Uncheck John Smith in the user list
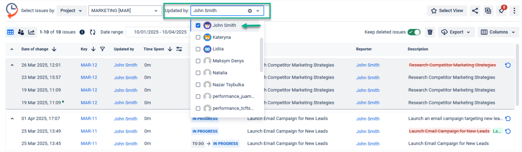Viewport: 522px width, 152px height. tap(198, 25)
